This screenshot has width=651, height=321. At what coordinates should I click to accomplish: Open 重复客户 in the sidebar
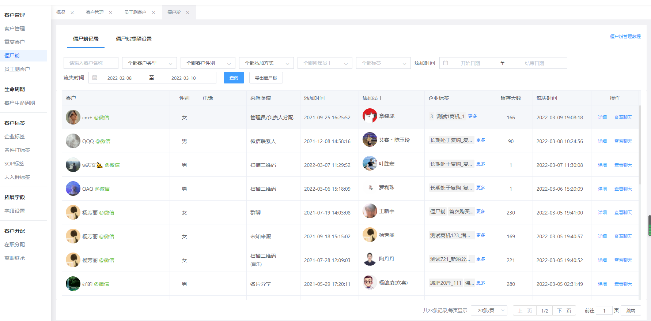pos(15,42)
